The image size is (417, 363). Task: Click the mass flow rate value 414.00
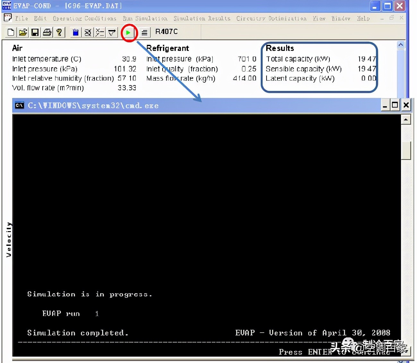[x=244, y=78]
